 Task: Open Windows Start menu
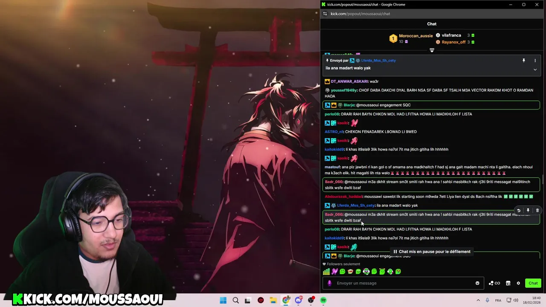(223, 300)
